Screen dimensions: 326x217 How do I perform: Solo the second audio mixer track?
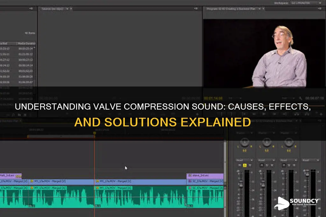[x=267, y=165]
